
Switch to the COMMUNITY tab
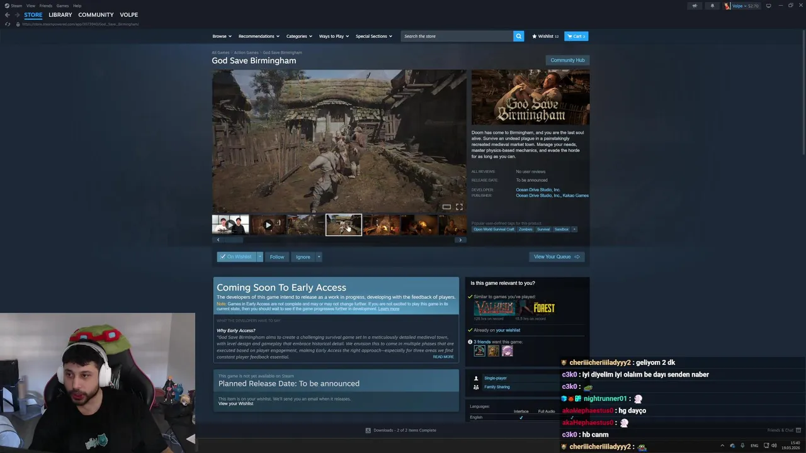(96, 14)
